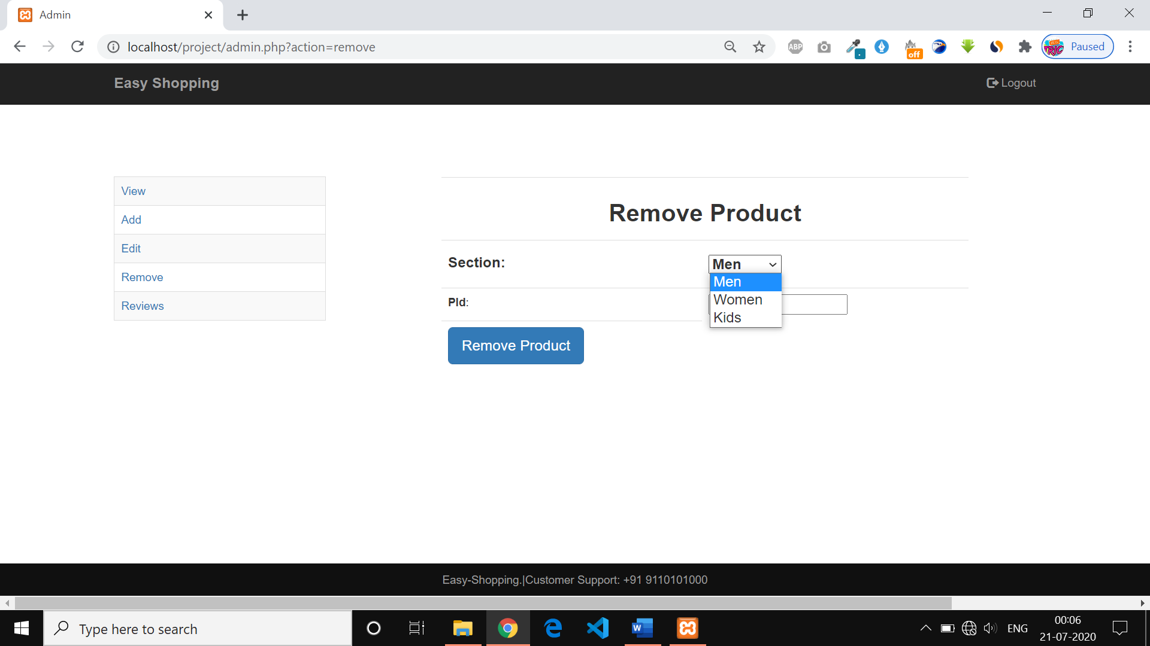Toggle the site info icon in address bar
This screenshot has width=1150, height=646.
click(x=113, y=47)
